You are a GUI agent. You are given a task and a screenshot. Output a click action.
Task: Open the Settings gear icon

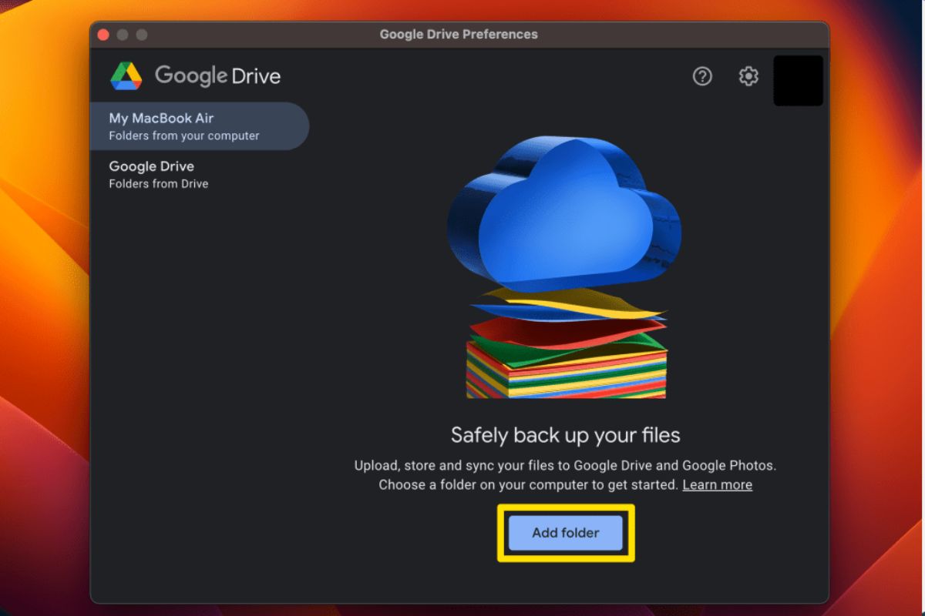[748, 76]
